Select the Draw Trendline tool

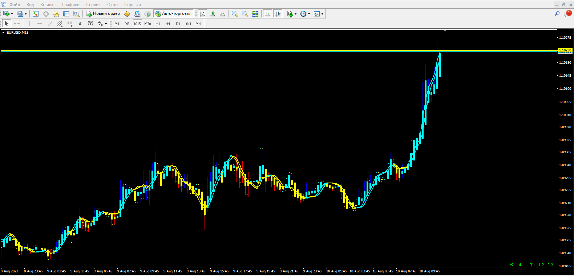[x=50, y=24]
